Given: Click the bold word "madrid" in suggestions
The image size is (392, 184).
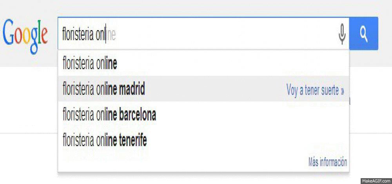Looking at the screenshot, I should (x=132, y=90).
